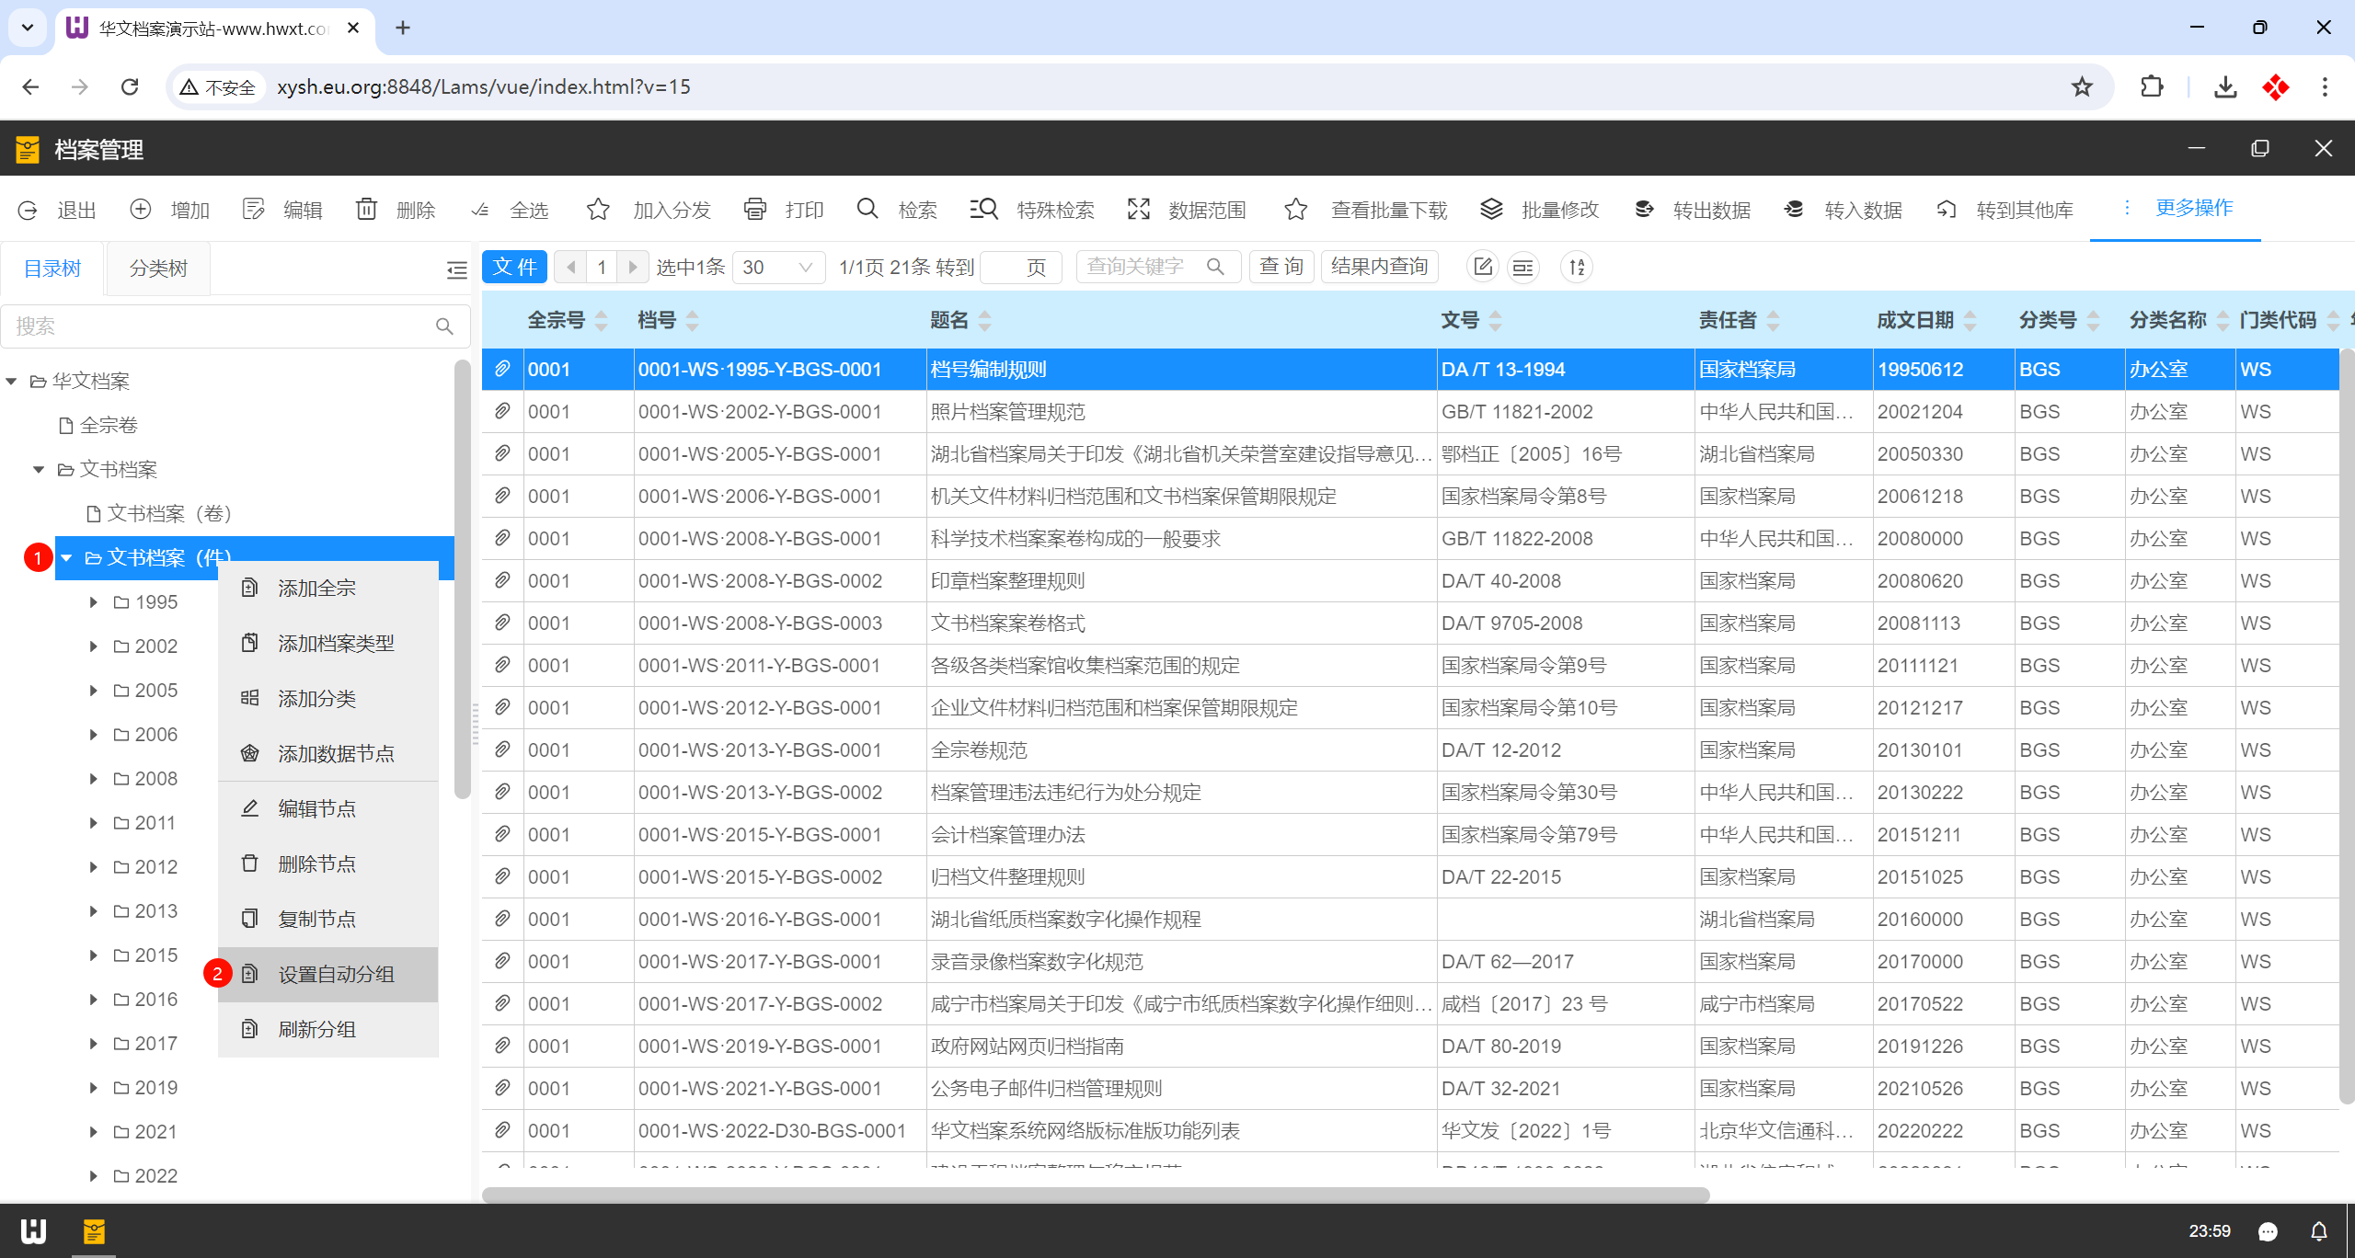Open attachment icon of 照片档案管理规范 row
The height and width of the screenshot is (1258, 2355).
(x=502, y=412)
